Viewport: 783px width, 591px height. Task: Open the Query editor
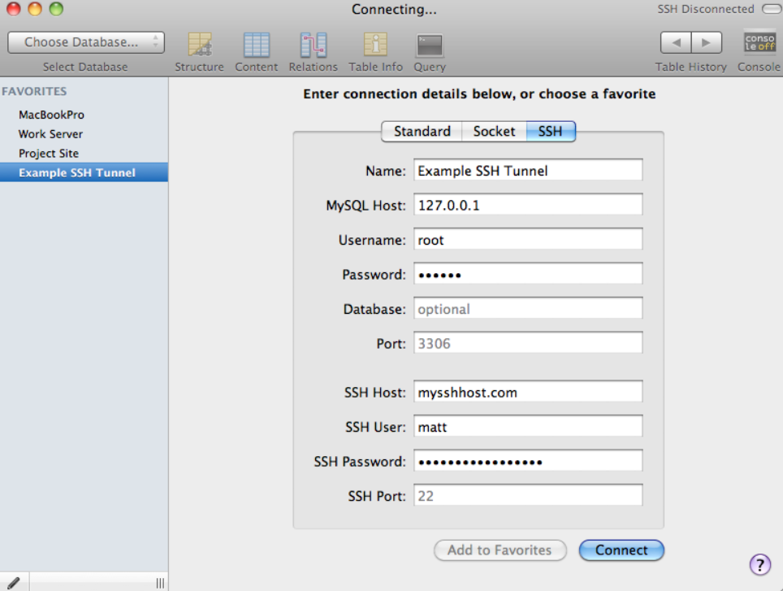(x=430, y=52)
